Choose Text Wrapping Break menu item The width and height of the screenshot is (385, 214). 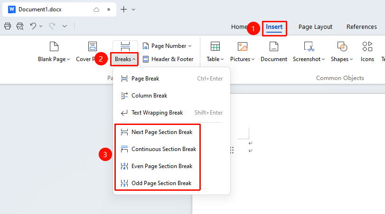tap(172, 113)
